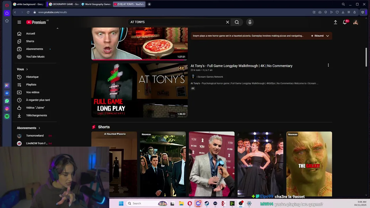Open Instagram in Opera sidebar

click(x=7, y=109)
